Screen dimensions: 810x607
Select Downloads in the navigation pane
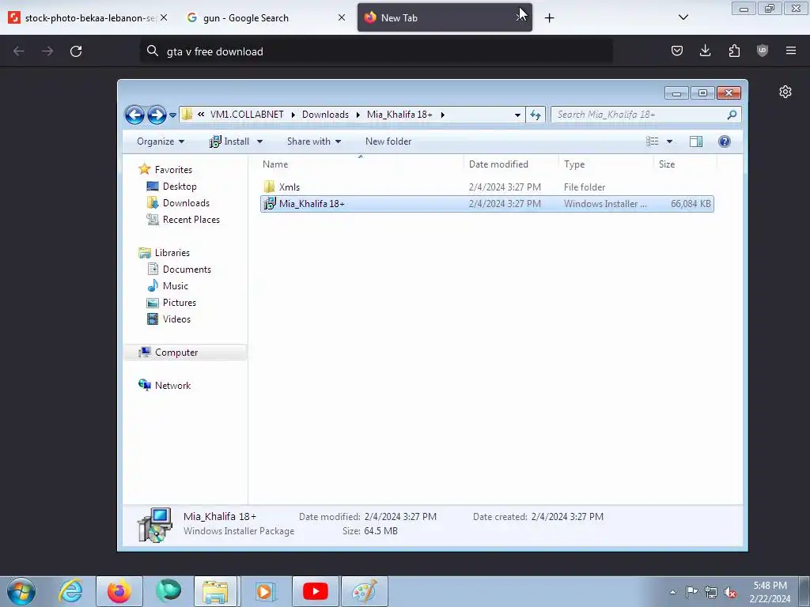click(x=186, y=203)
